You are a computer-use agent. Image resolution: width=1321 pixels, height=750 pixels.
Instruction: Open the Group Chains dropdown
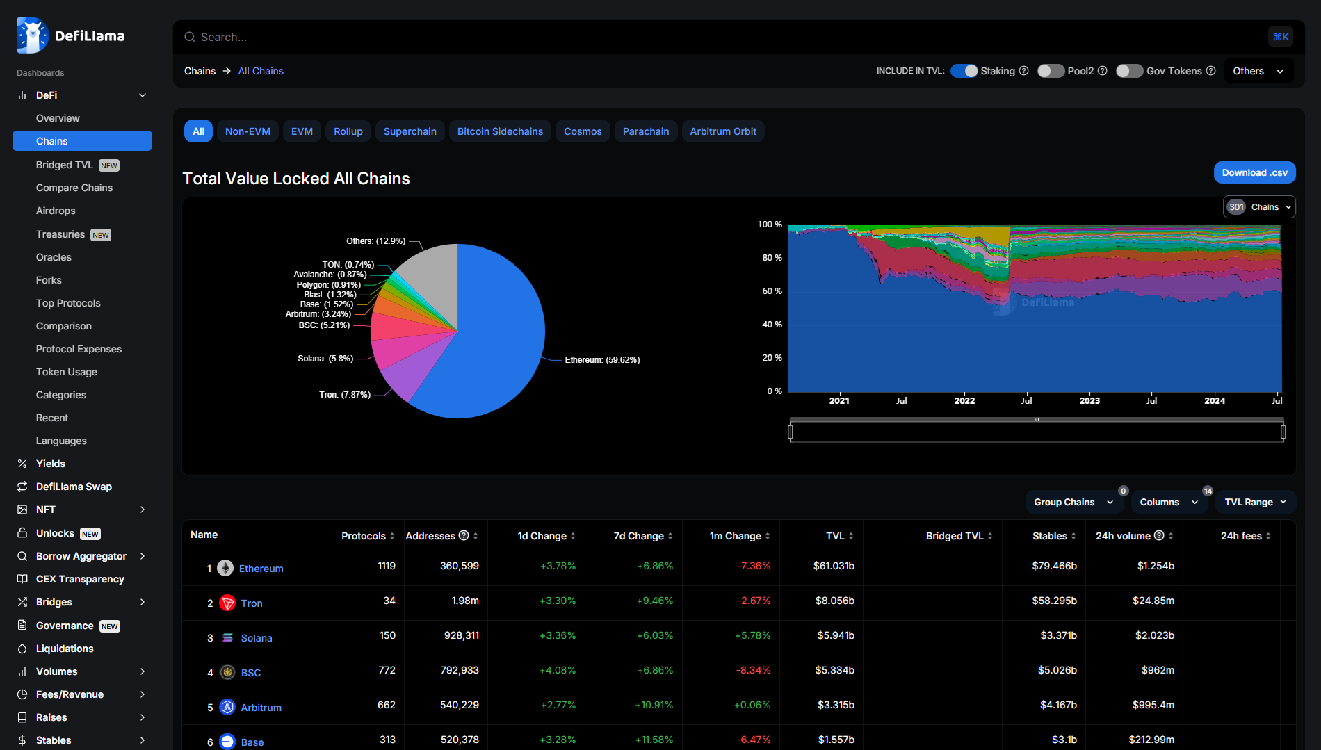point(1074,502)
